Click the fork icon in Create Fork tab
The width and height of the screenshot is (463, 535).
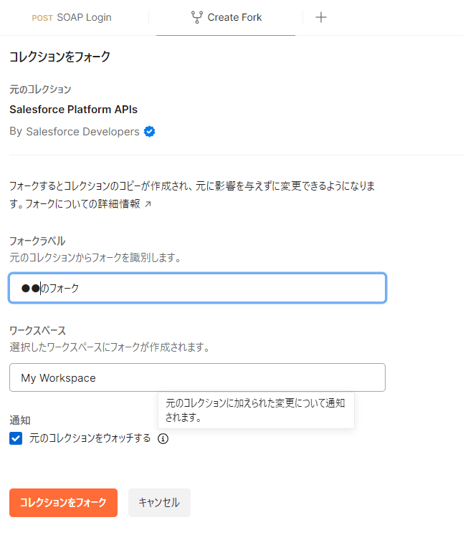[196, 17]
